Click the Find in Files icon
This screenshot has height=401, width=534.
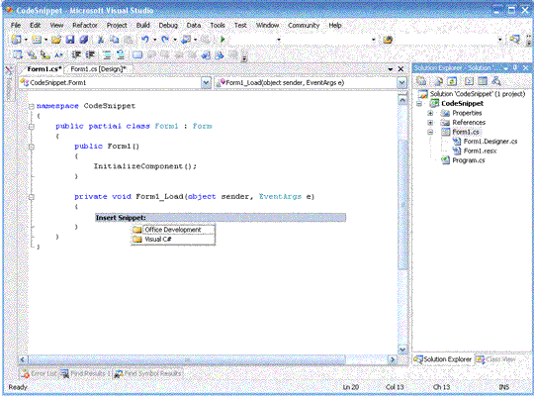coord(388,40)
